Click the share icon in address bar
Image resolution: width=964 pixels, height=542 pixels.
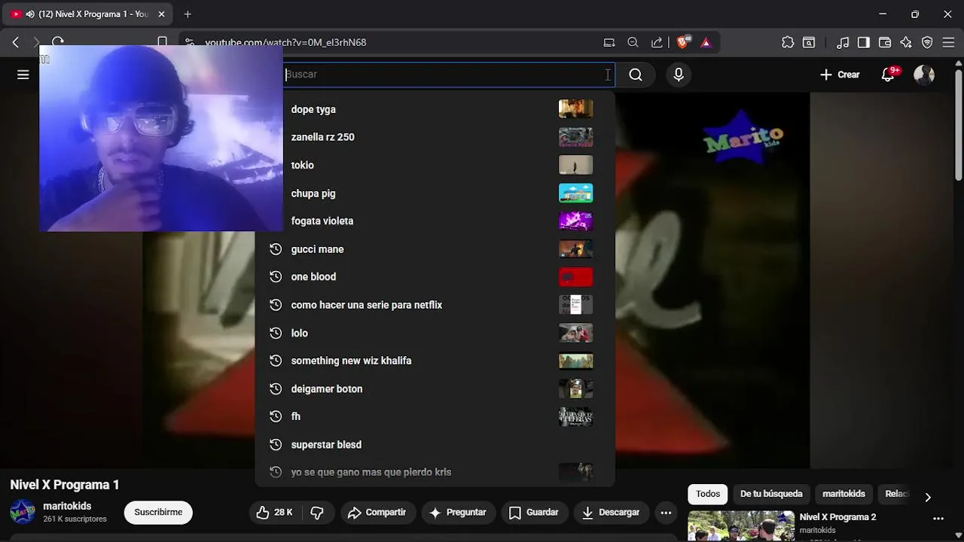point(657,42)
